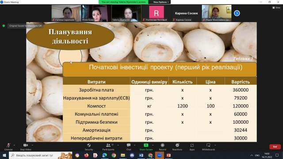Expand video options arrow next to Stop Video
The height and width of the screenshot is (159, 283).
pyautogui.click(x=32, y=145)
